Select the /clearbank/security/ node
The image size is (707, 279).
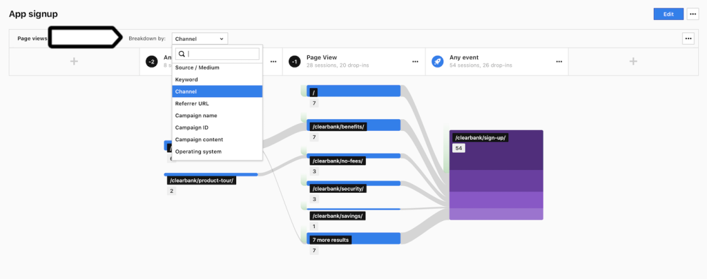pyautogui.click(x=353, y=183)
